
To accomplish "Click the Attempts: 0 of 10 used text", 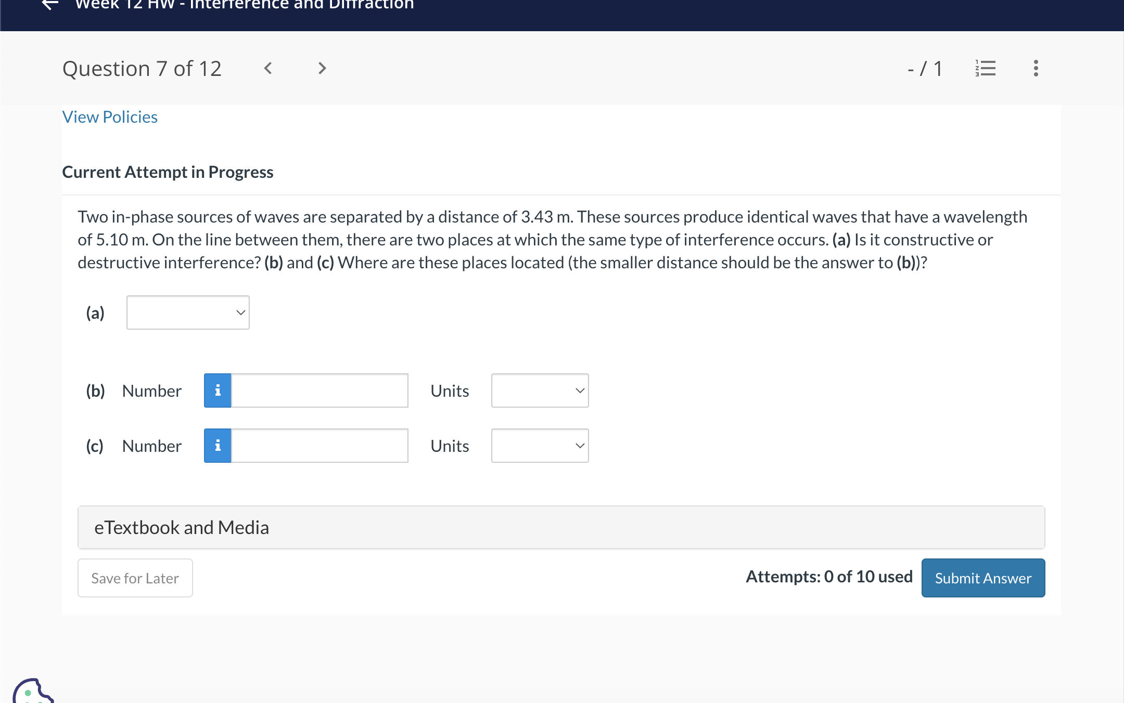I will [x=829, y=577].
